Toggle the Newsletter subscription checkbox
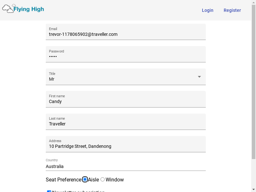This screenshot has width=256, height=192. (x=49, y=191)
